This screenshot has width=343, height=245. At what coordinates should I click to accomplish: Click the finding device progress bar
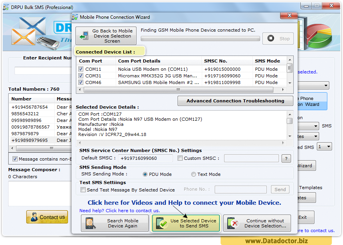point(200,39)
